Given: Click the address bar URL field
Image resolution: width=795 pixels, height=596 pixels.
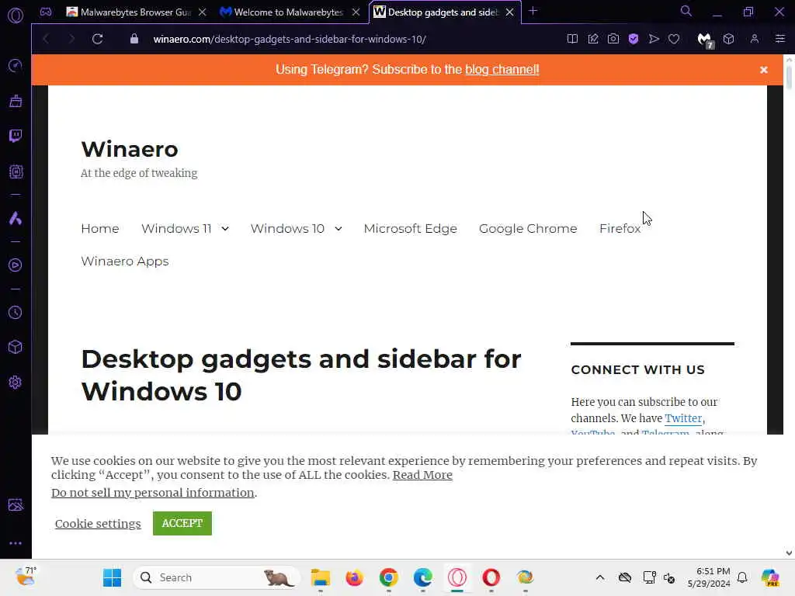Looking at the screenshot, I should coord(289,39).
